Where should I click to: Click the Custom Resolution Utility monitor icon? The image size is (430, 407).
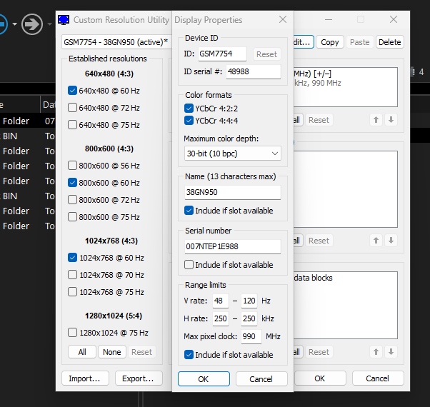point(64,20)
